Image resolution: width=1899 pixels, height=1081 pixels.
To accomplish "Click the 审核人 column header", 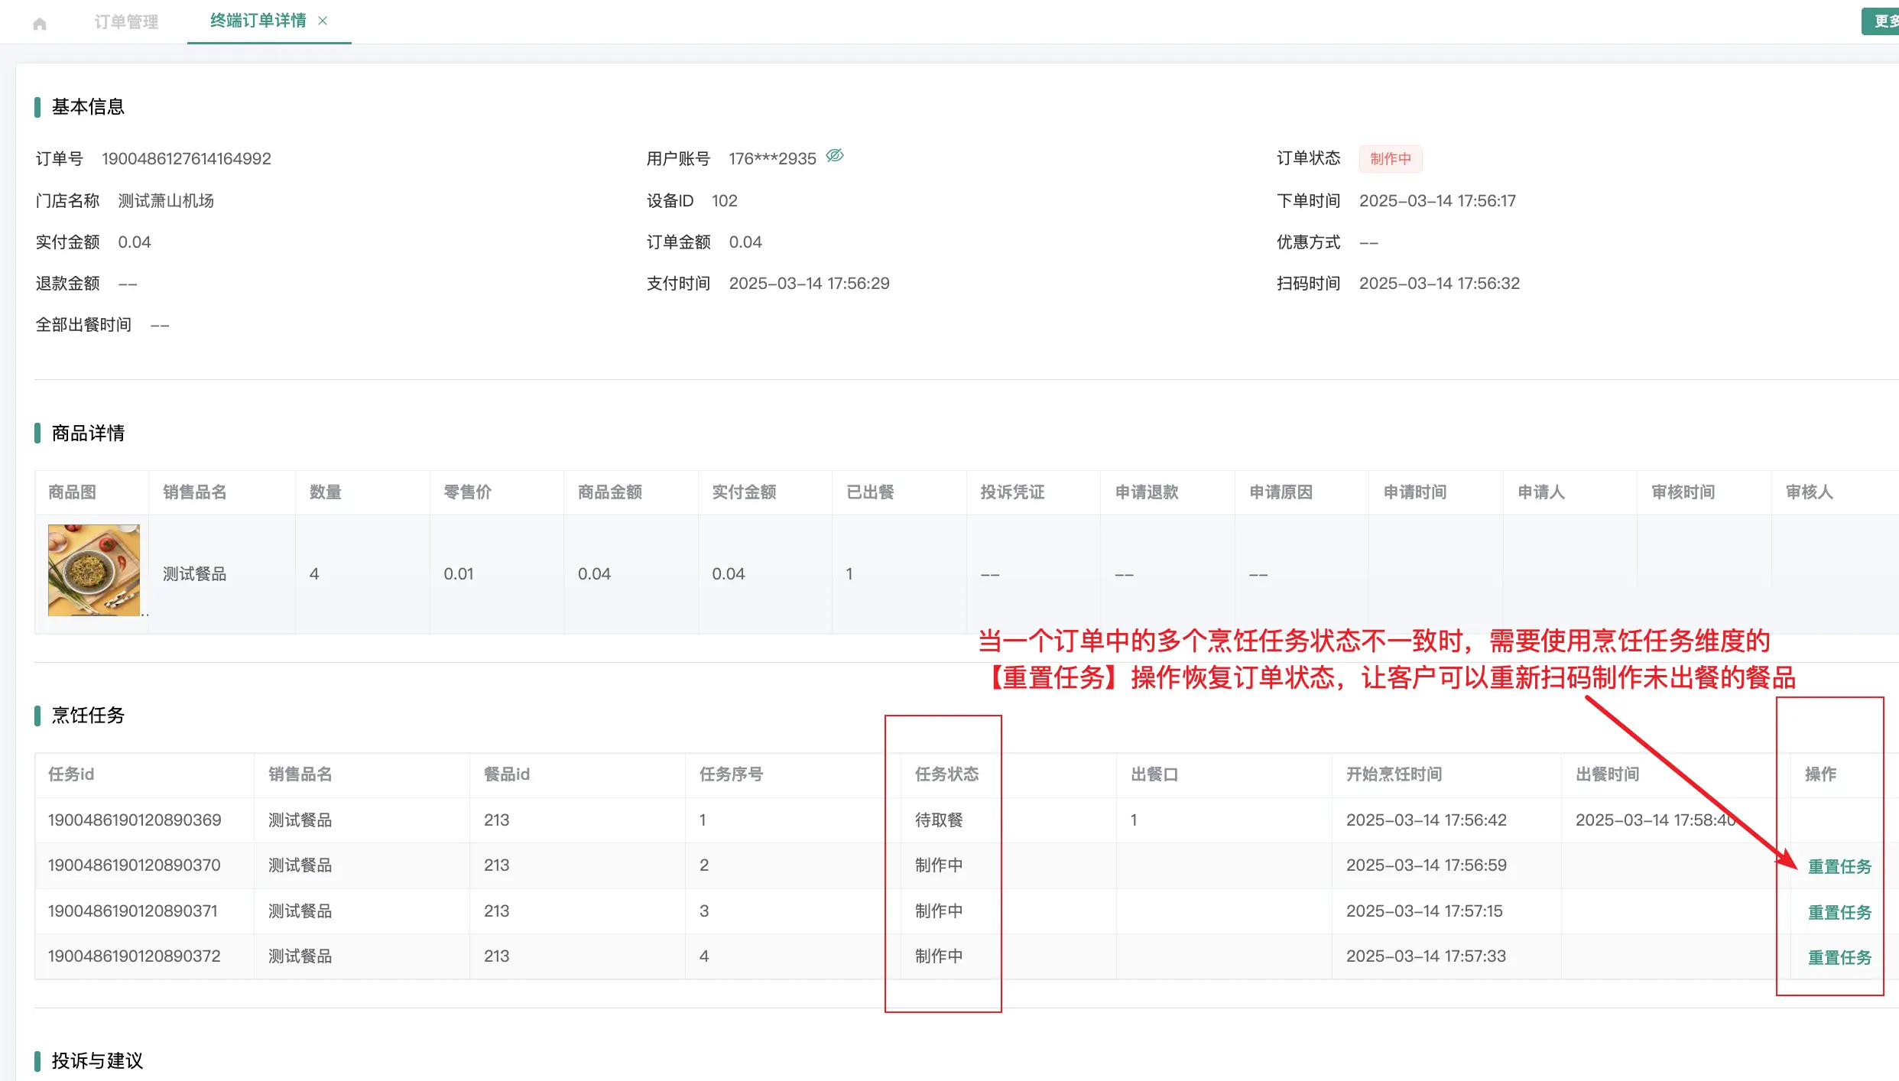I will (1810, 492).
